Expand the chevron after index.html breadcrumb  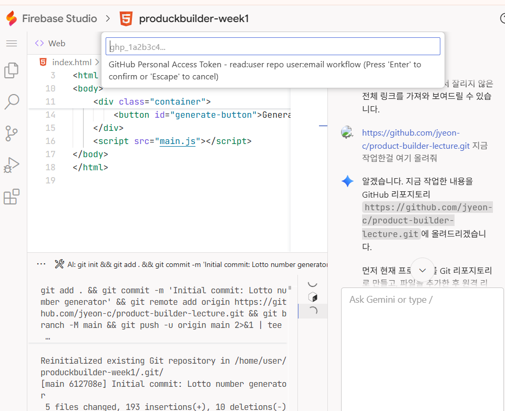coord(97,62)
